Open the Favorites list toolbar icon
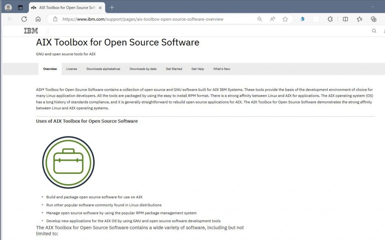385x240 pixels. (359, 19)
